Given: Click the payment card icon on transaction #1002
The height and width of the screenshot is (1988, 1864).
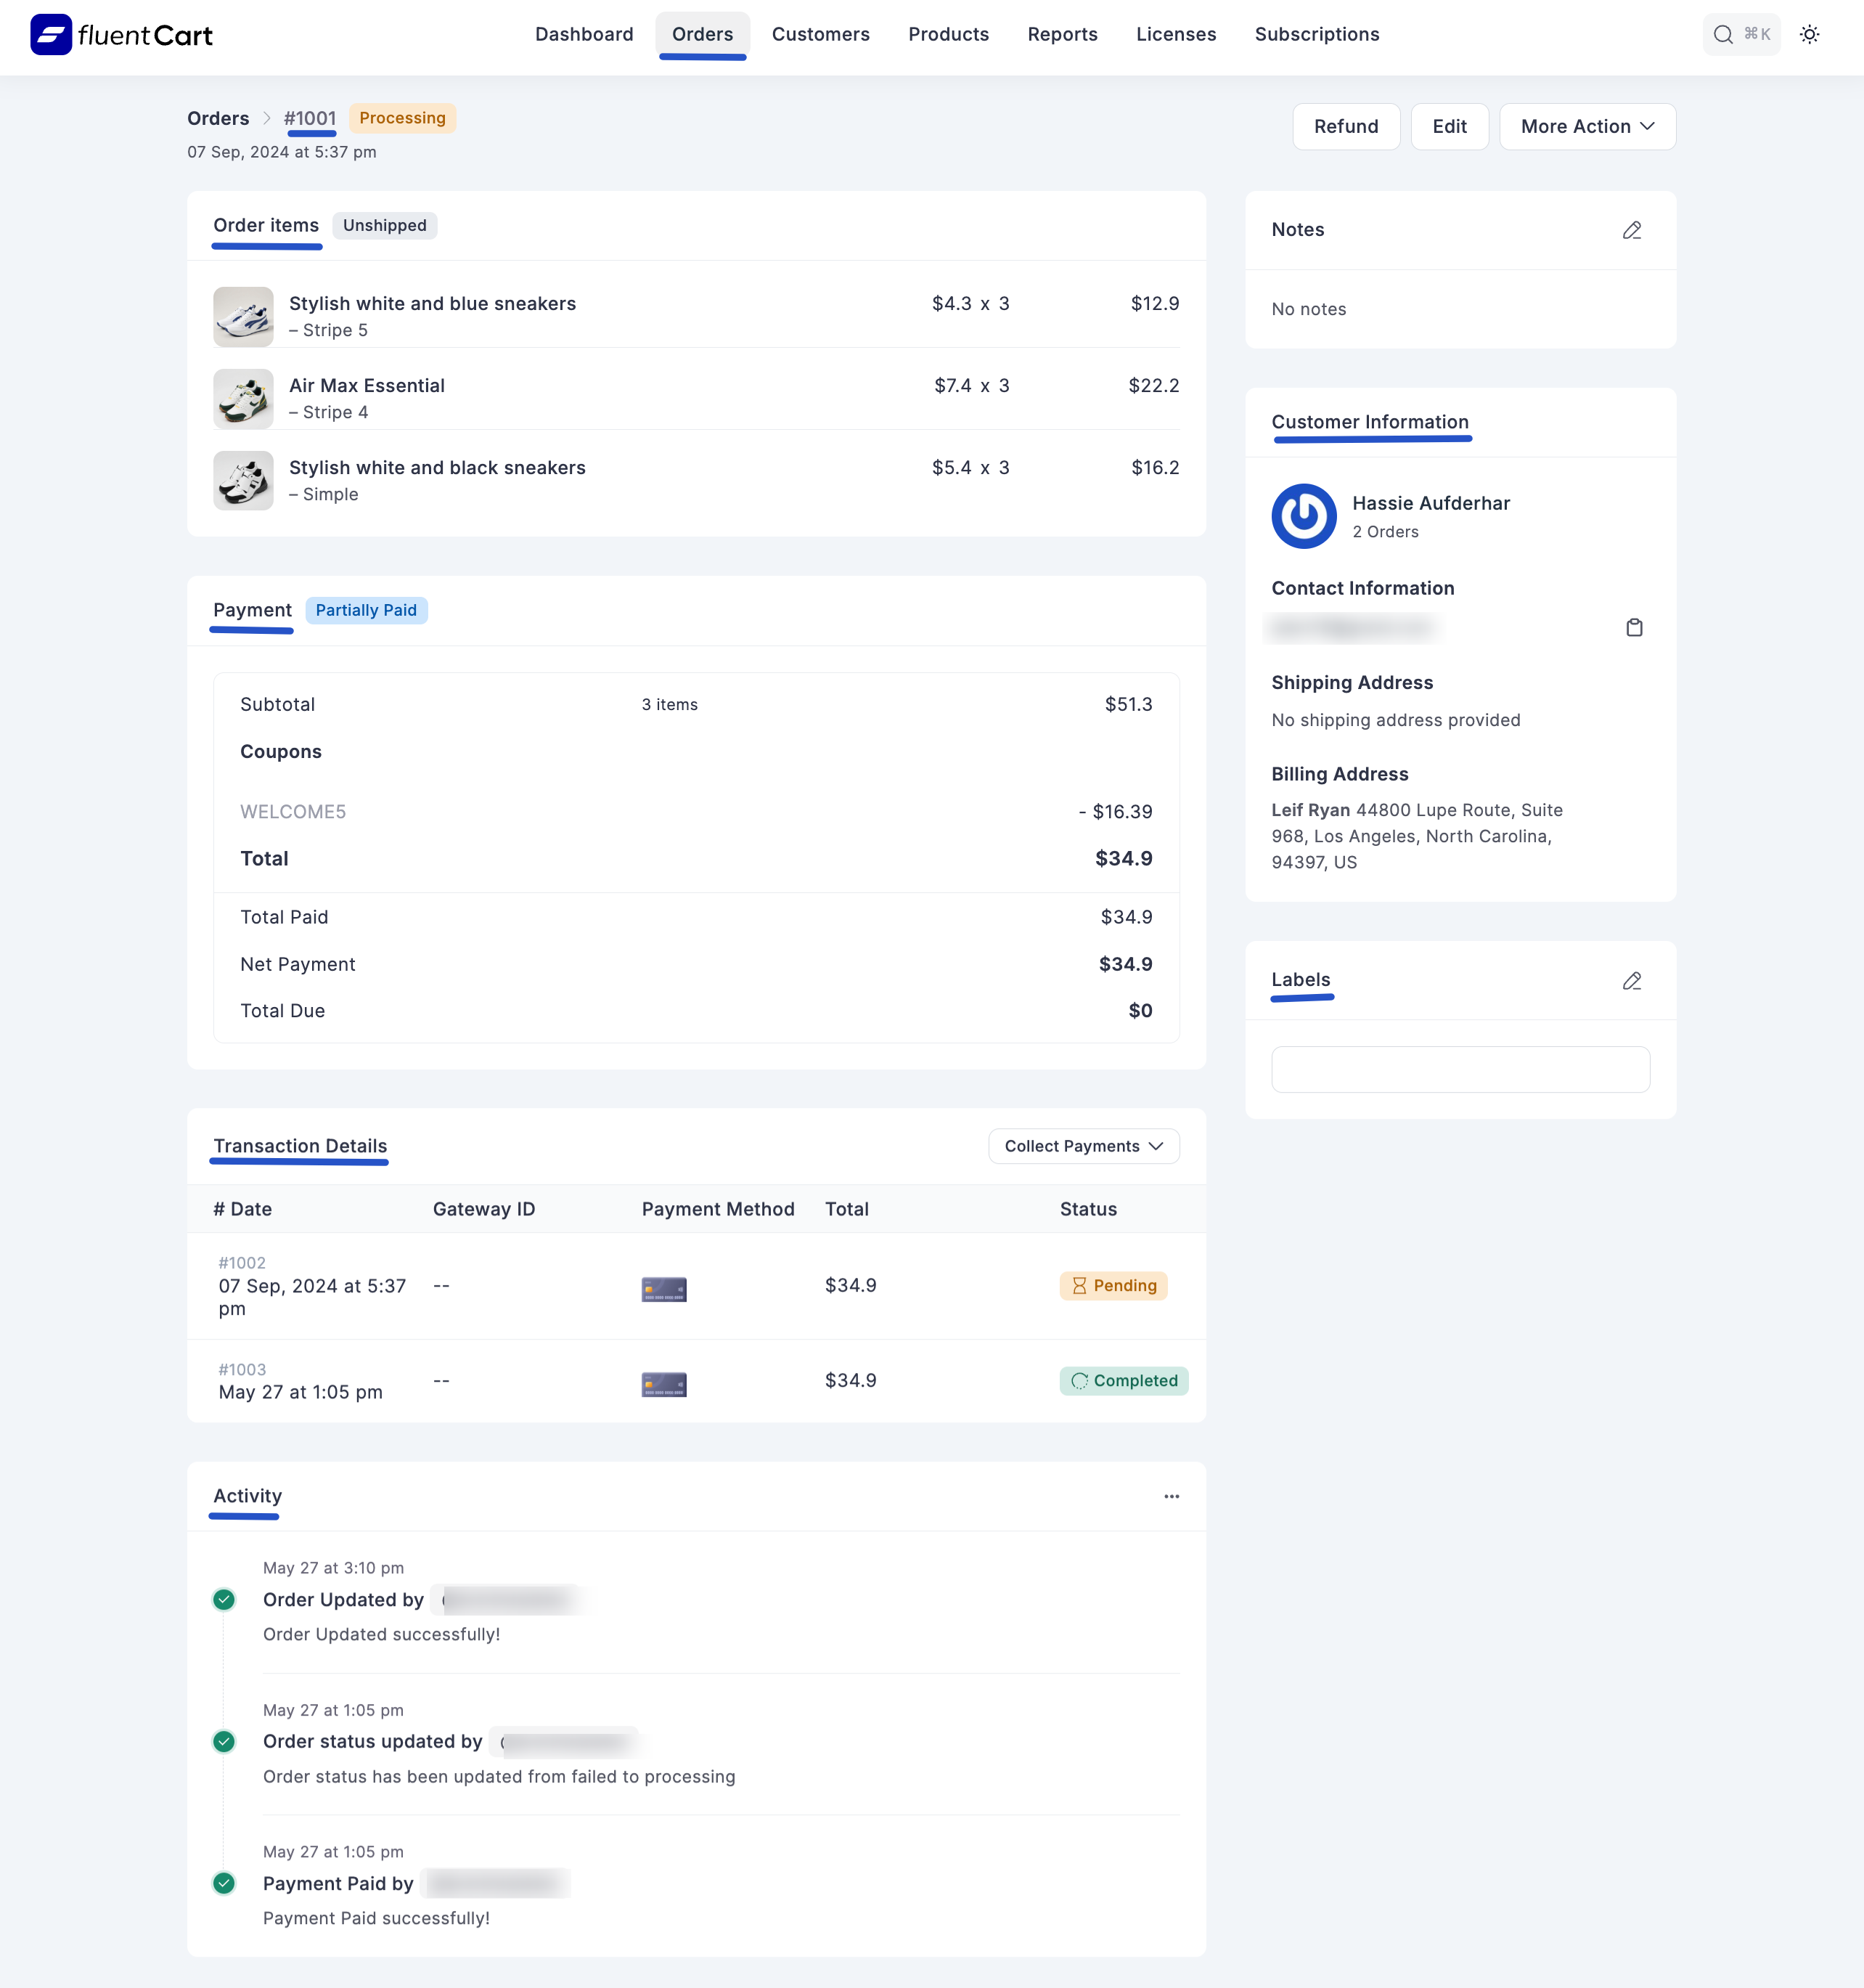Looking at the screenshot, I should tap(663, 1289).
